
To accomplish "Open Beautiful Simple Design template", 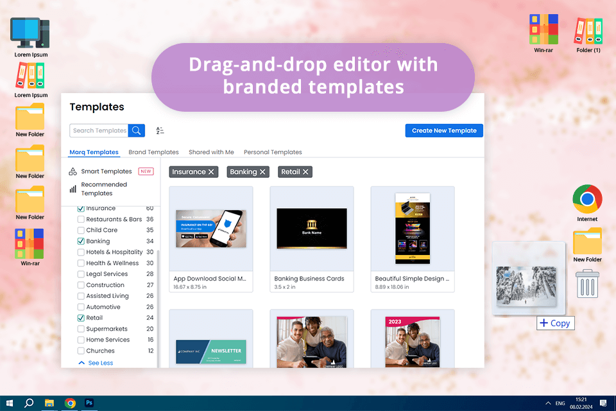I will pyautogui.click(x=413, y=239).
